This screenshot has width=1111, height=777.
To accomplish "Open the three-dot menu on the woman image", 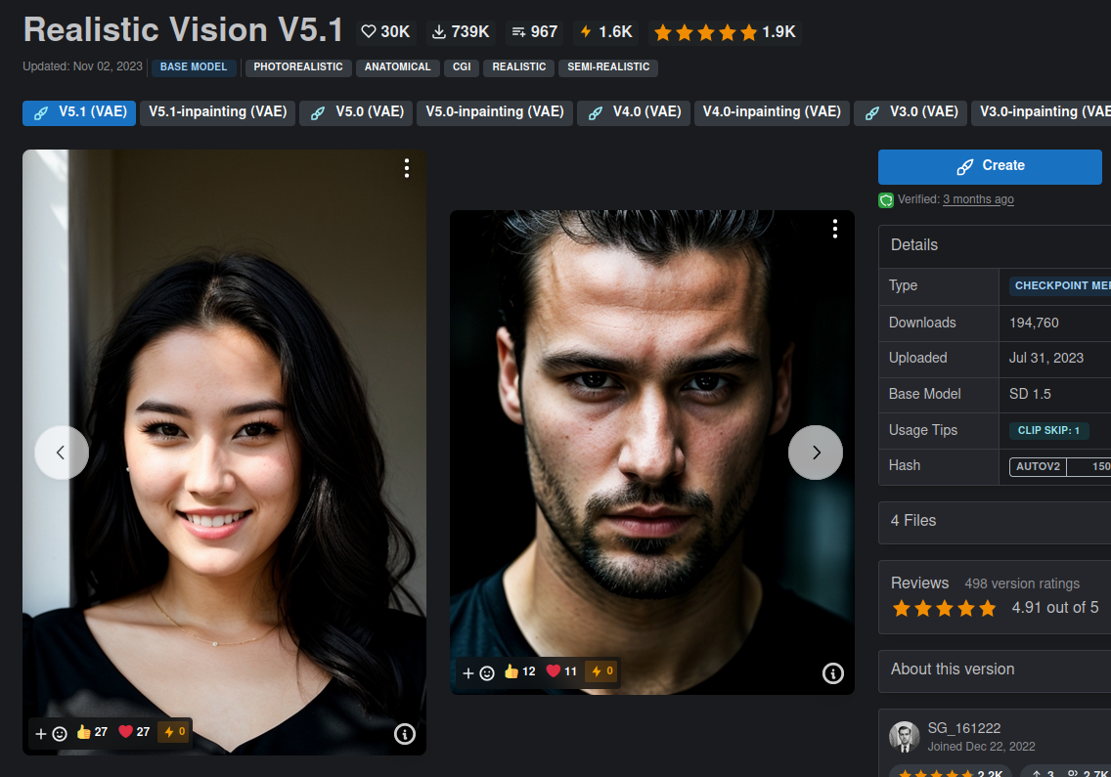I will click(406, 168).
